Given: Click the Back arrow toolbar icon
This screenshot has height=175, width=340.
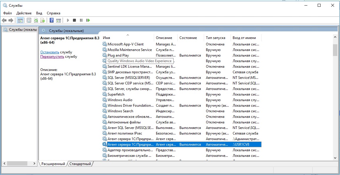Looking at the screenshot, I should (4, 20).
